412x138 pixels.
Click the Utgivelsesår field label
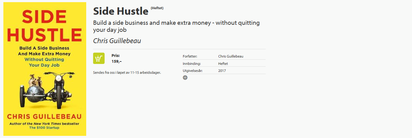(193, 71)
